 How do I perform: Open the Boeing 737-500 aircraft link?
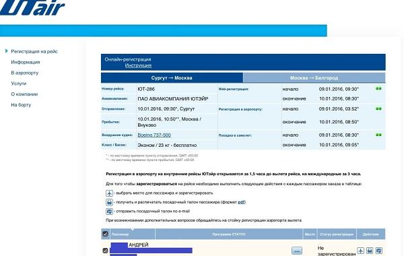coord(154,135)
